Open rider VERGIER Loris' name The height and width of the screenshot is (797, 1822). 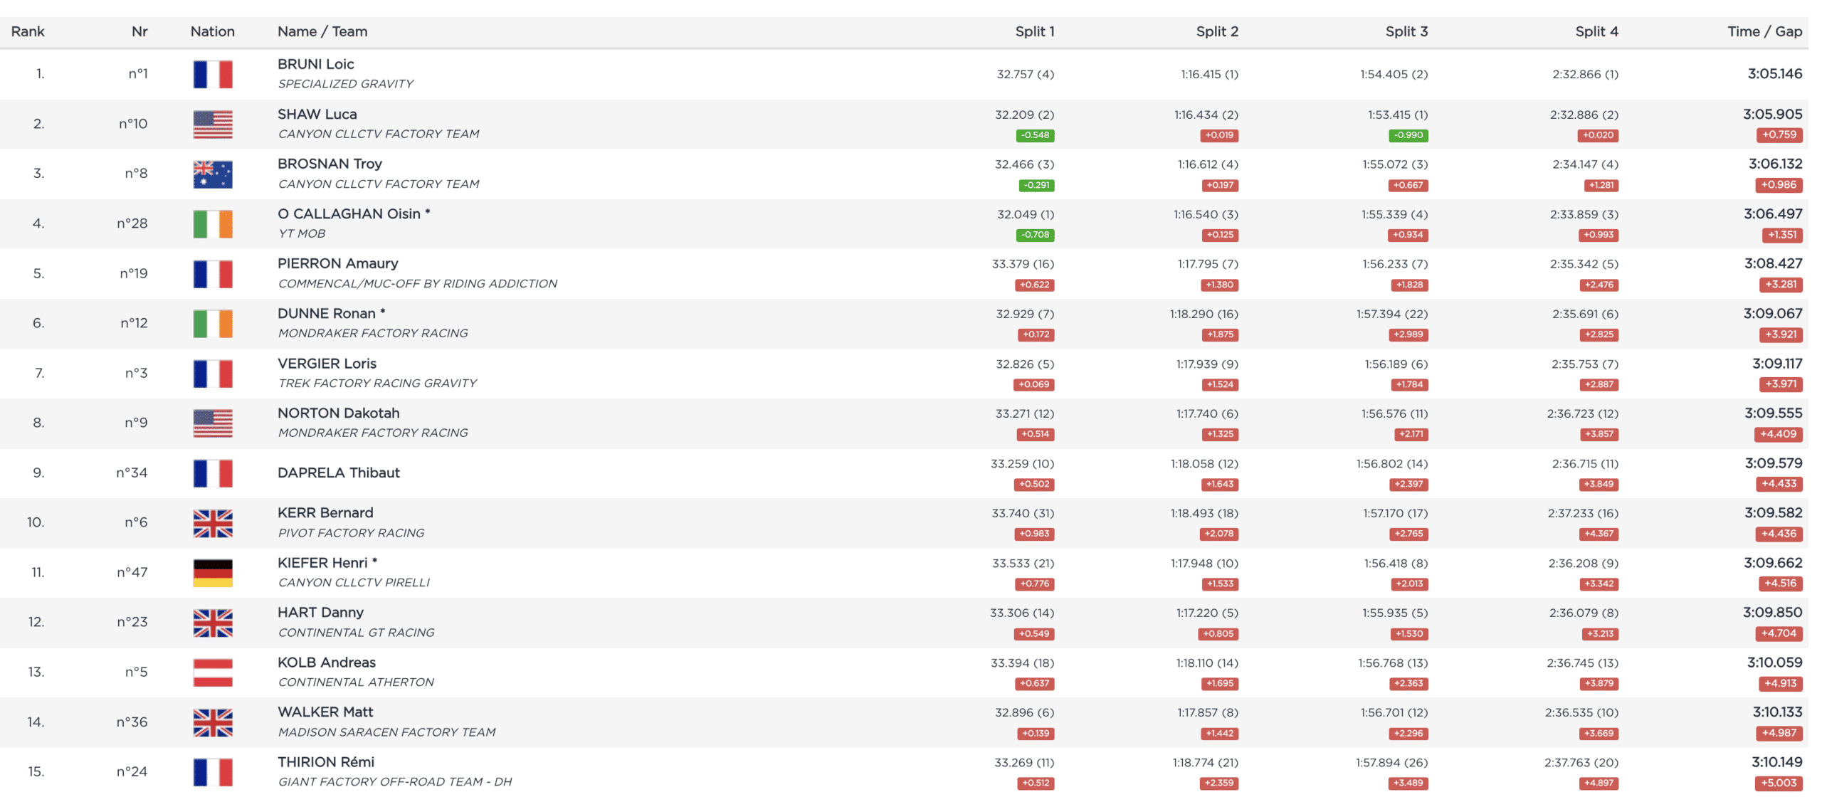coord(327,364)
